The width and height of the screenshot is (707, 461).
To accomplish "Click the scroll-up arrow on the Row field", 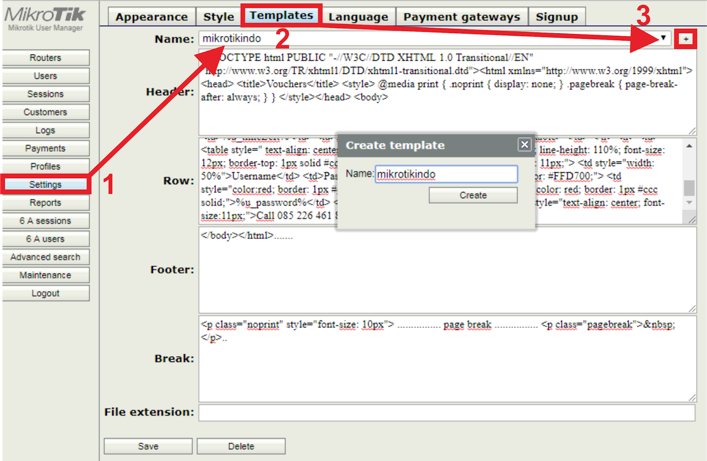I will (x=688, y=146).
